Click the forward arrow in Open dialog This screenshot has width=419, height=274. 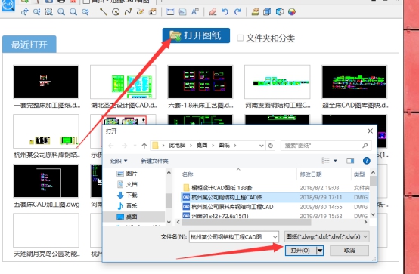[124, 146]
